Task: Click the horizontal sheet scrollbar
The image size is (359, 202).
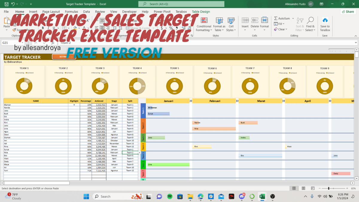Action: [x=36, y=183]
